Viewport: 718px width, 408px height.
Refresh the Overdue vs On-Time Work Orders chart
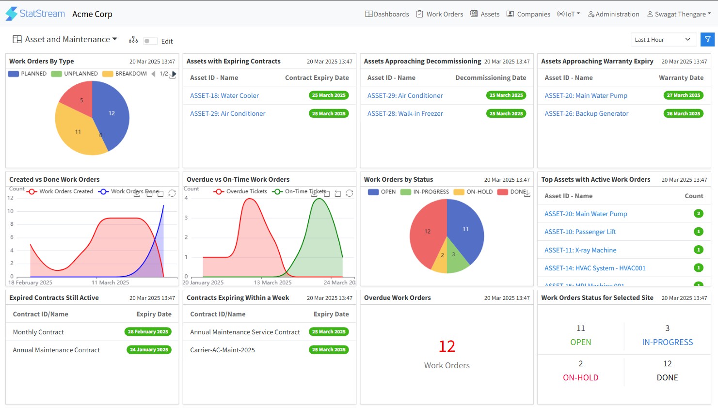[349, 193]
